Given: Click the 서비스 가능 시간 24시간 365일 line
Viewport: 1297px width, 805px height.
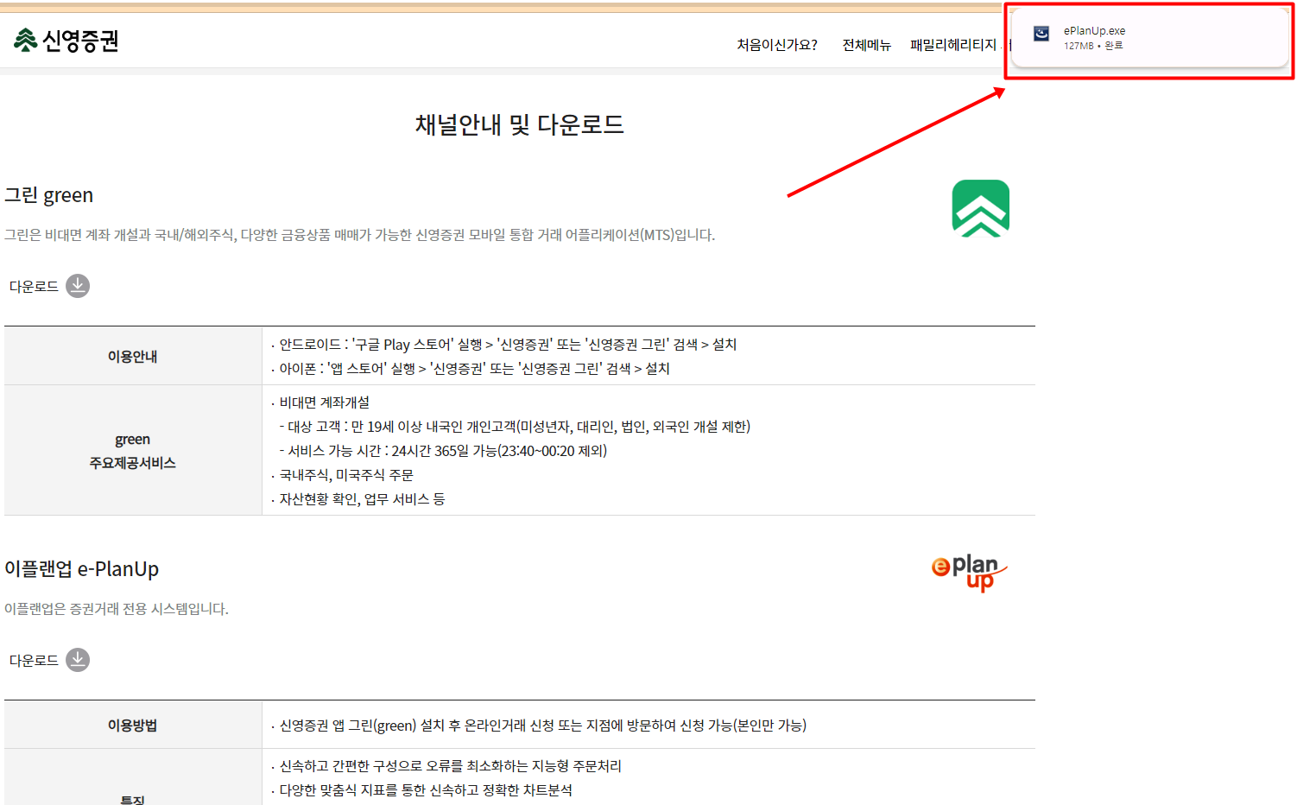Looking at the screenshot, I should coord(443,451).
